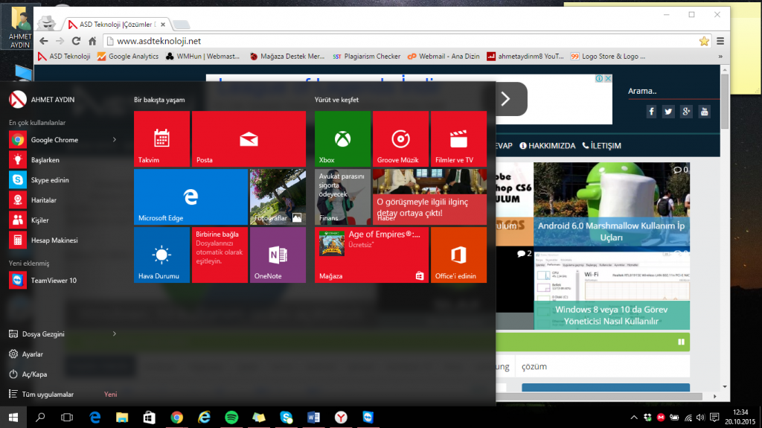The image size is (762, 428).
Task: Show more bookmarks overflow chevron
Action: coord(720,57)
